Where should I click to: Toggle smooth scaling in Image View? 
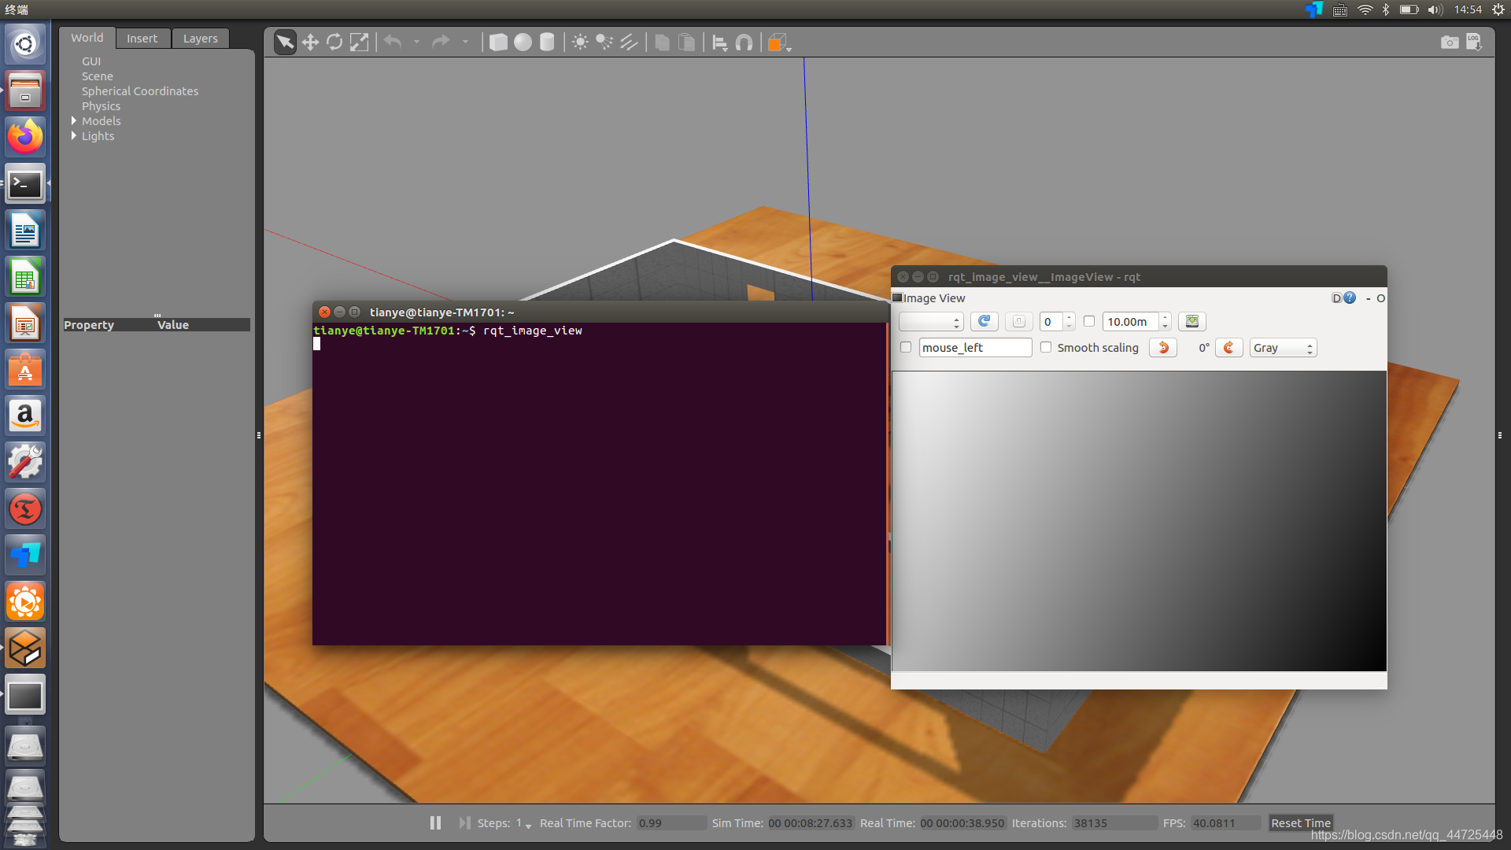click(1045, 348)
